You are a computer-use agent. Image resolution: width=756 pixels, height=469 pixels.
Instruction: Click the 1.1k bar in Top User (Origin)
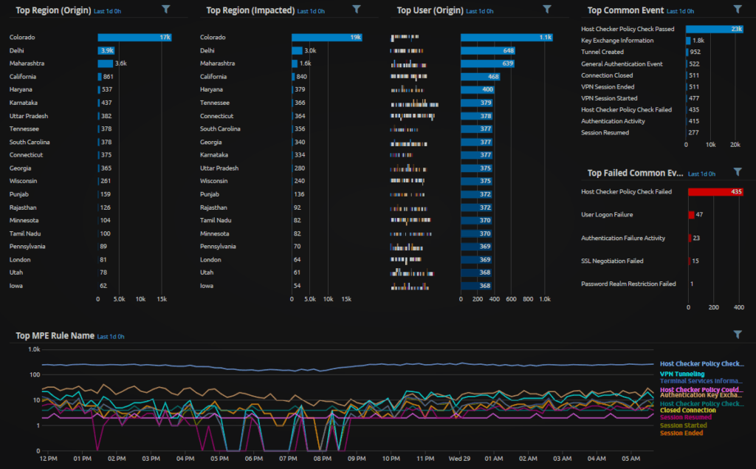tap(506, 37)
